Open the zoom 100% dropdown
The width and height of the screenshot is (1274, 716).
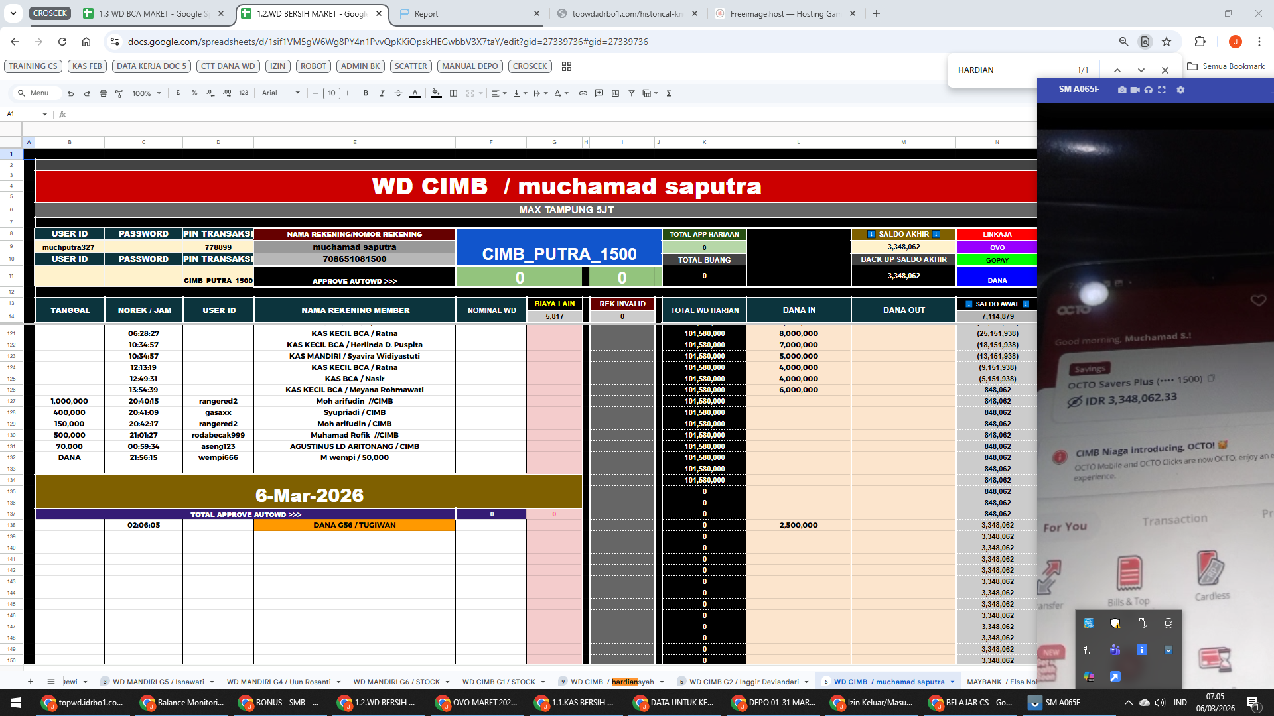pos(147,93)
